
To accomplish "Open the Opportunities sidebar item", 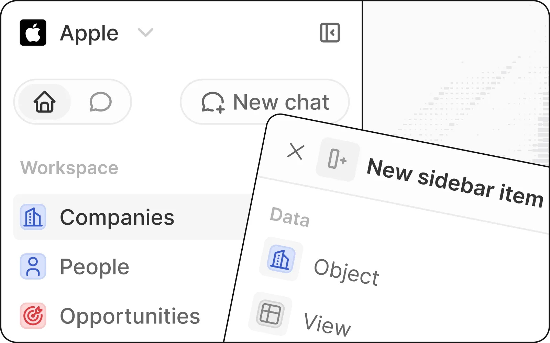I will click(x=130, y=316).
